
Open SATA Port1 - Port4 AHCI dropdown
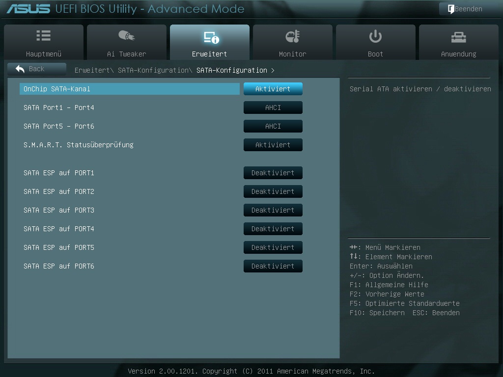coord(273,108)
